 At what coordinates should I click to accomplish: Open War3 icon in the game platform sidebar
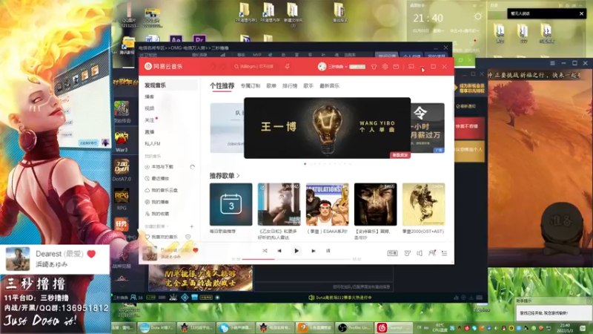(x=122, y=141)
